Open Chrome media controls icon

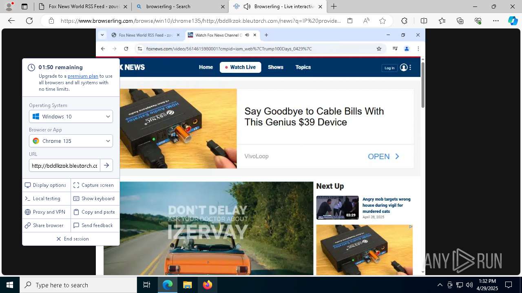pyautogui.click(x=395, y=49)
